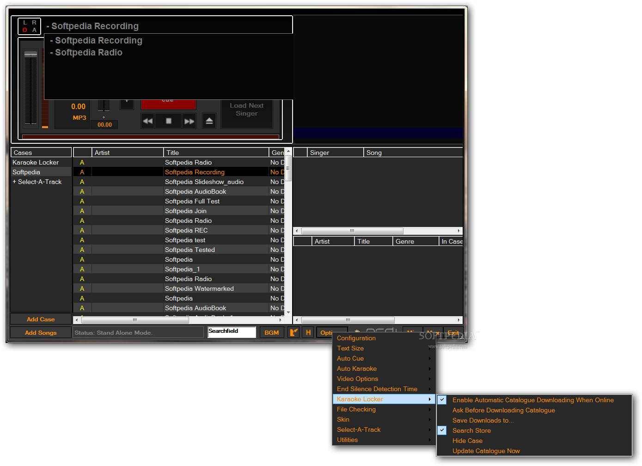Image resolution: width=642 pixels, height=466 pixels.
Task: Choose Ask Before Downloading Catalogue
Action: click(534, 410)
